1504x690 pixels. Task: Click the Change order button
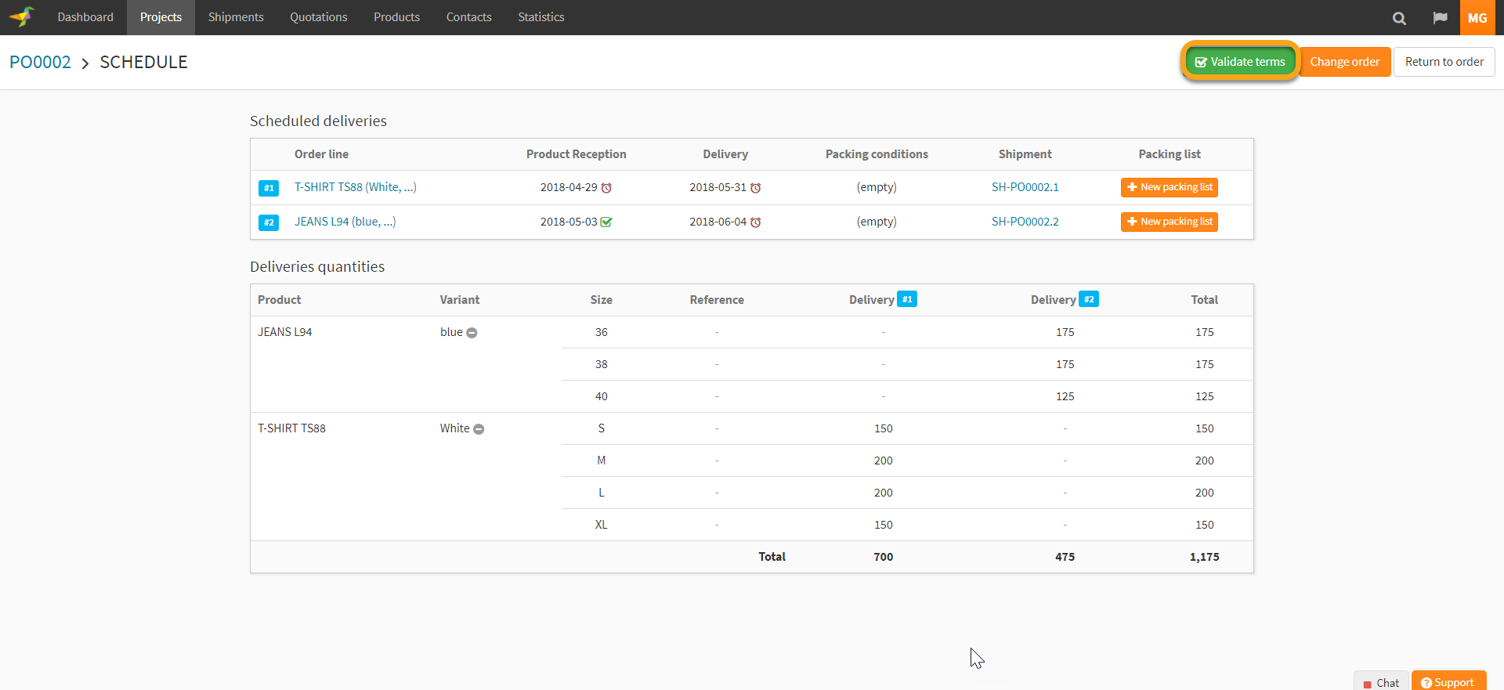(1344, 62)
